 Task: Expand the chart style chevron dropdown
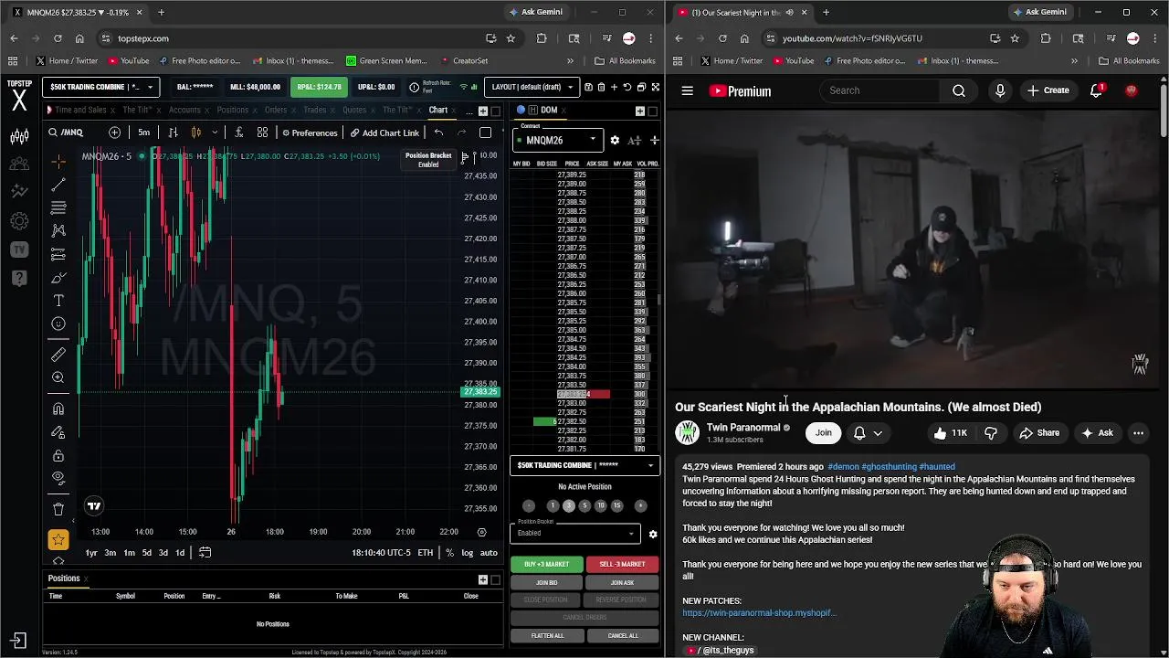point(215,133)
